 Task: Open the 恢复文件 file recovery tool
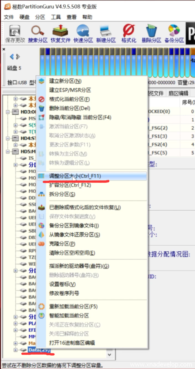60,34
